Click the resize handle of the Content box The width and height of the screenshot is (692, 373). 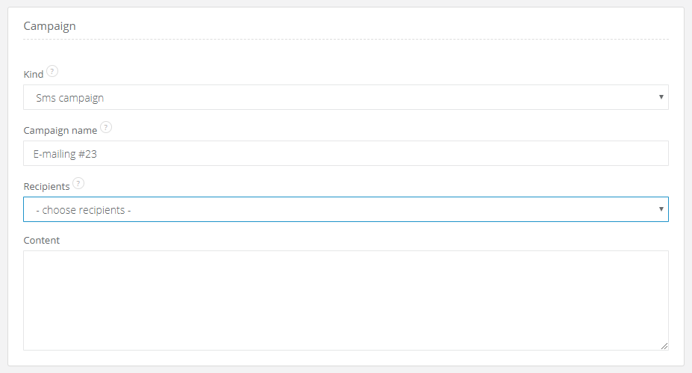coord(664,346)
